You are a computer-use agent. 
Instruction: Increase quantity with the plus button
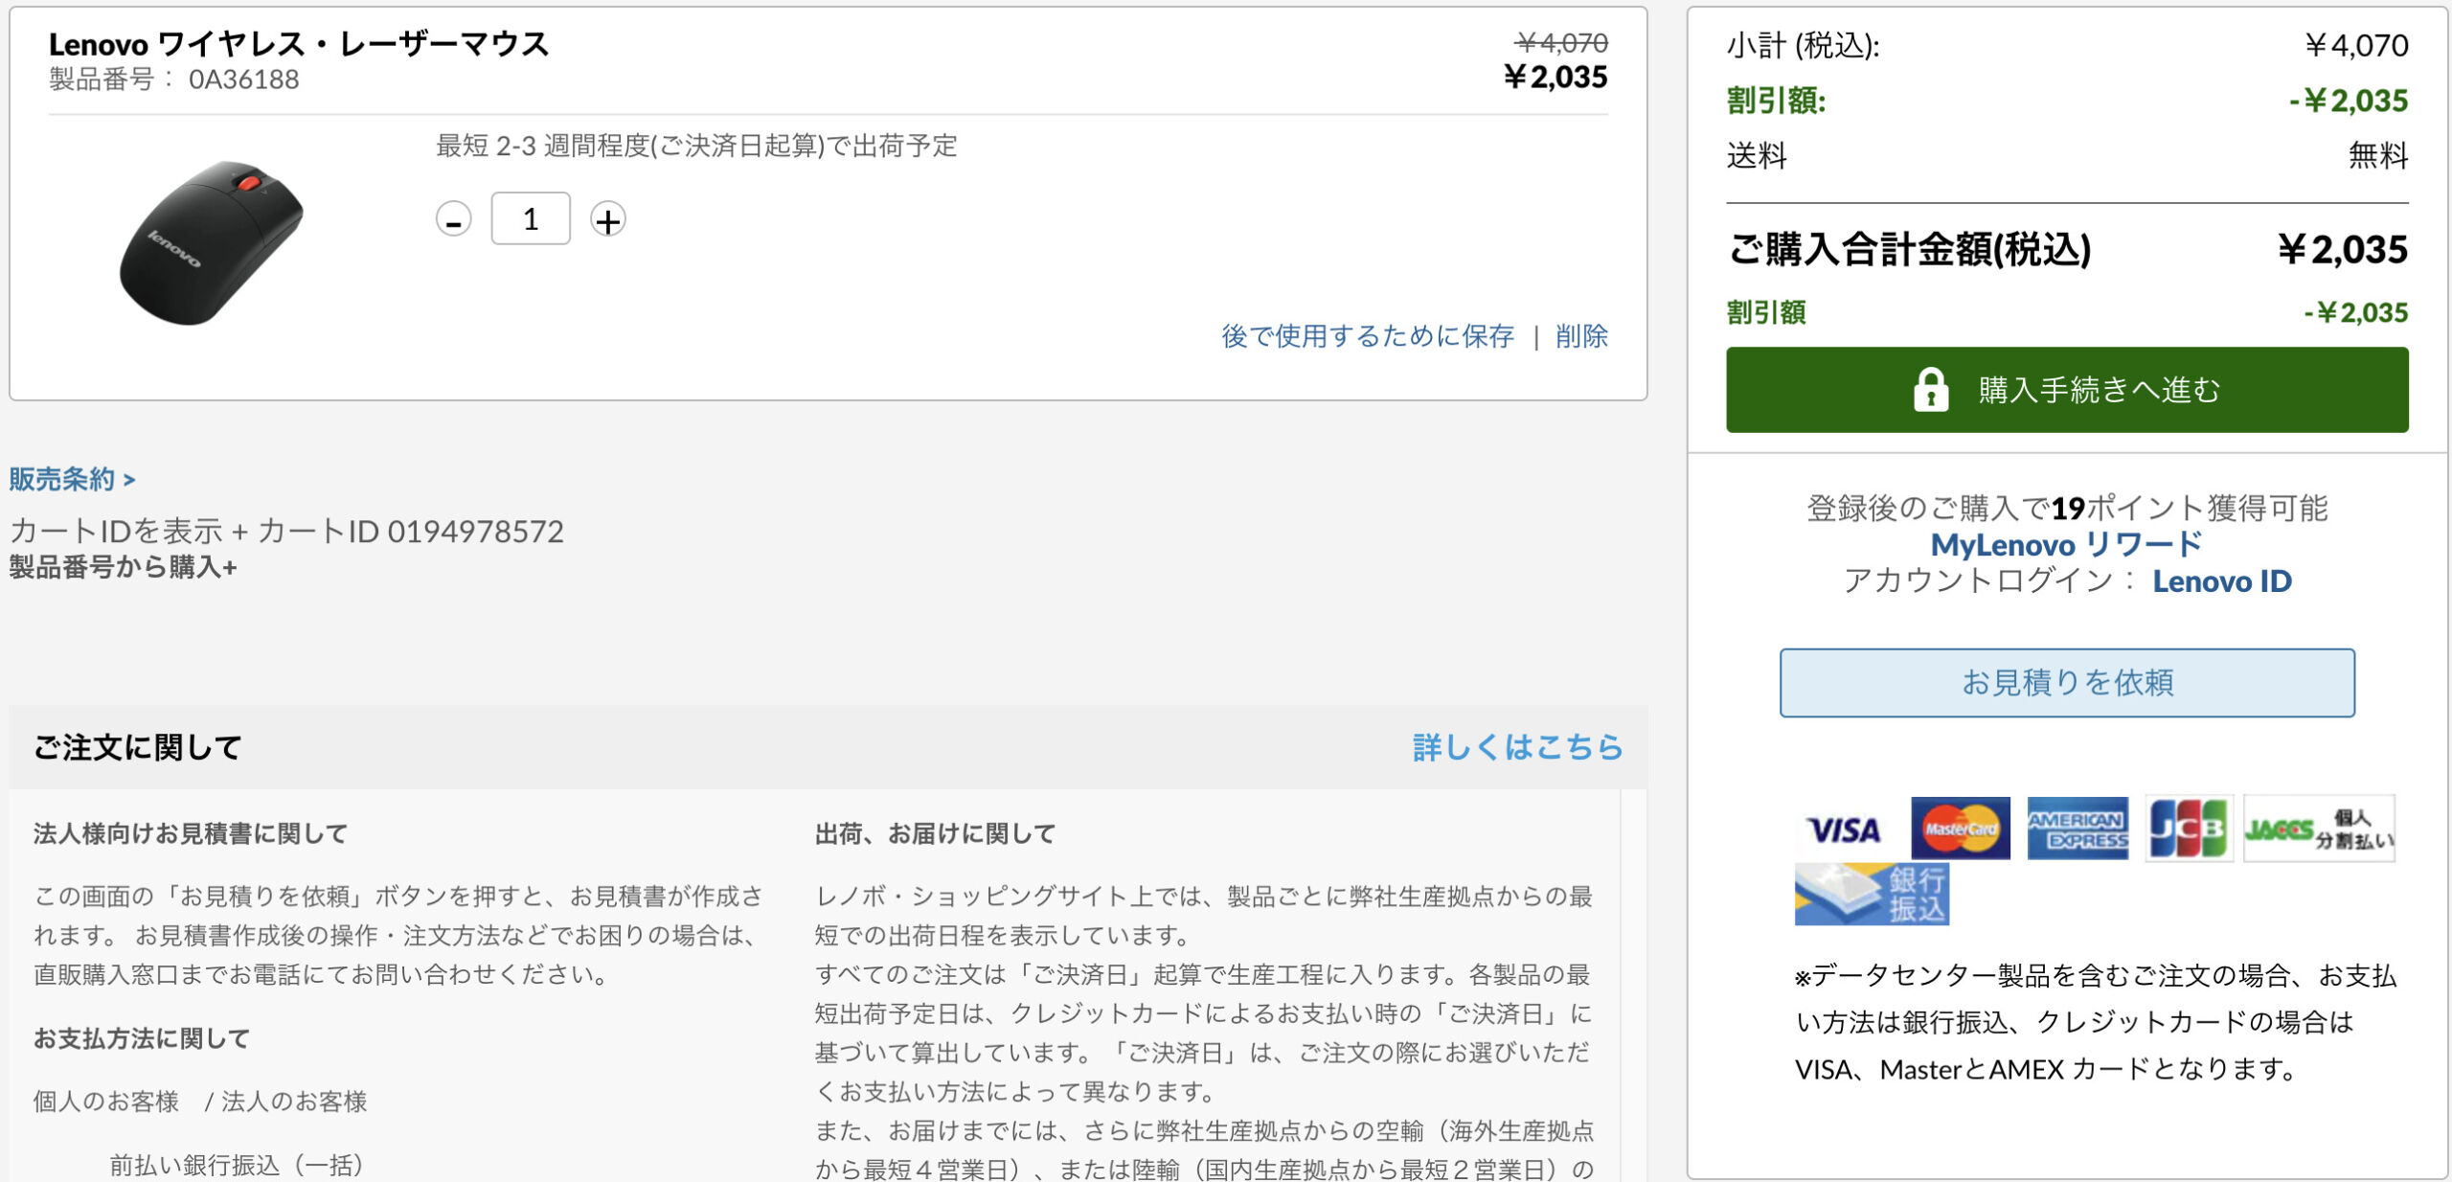(607, 220)
